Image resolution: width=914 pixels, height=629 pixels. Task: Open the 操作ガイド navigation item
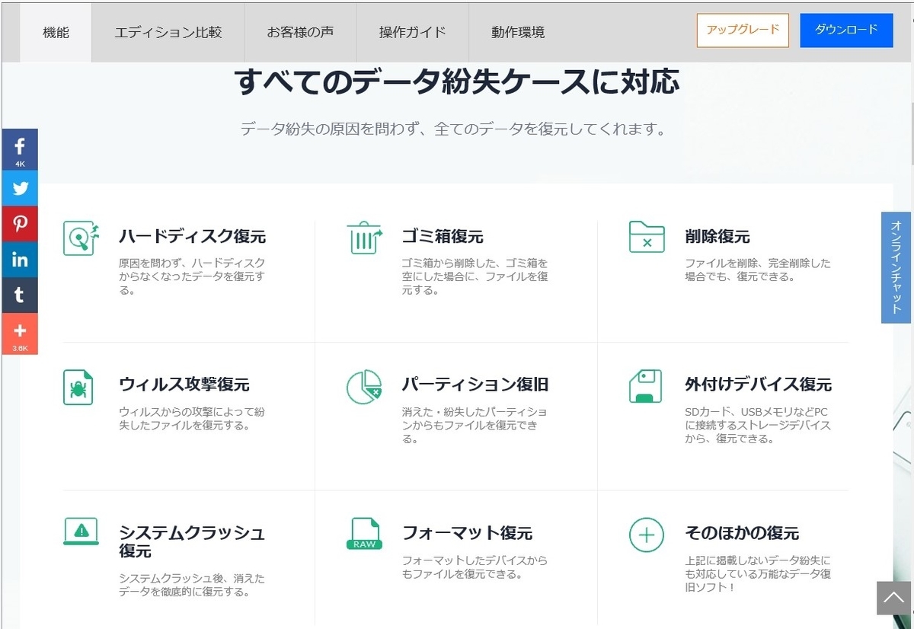pyautogui.click(x=412, y=32)
